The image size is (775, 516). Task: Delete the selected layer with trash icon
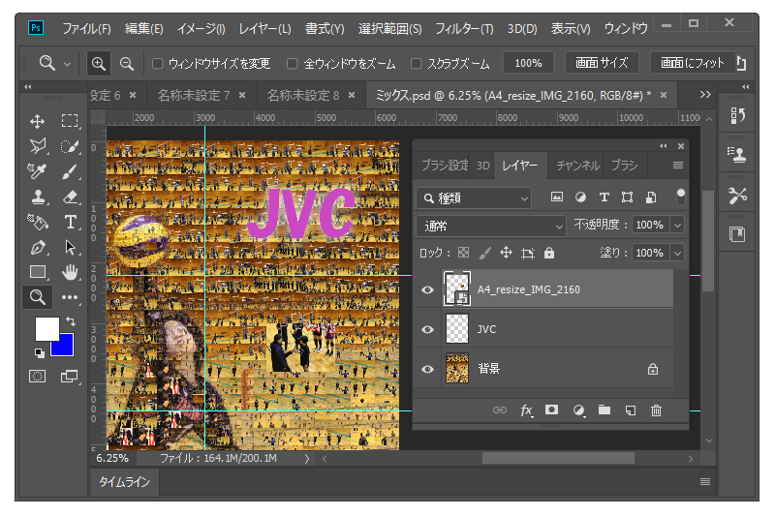(656, 410)
